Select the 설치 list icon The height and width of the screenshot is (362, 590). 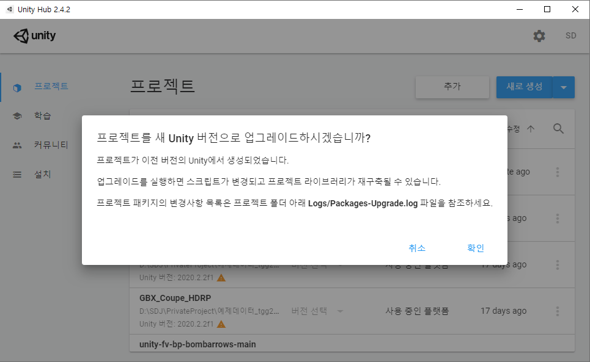click(17, 175)
